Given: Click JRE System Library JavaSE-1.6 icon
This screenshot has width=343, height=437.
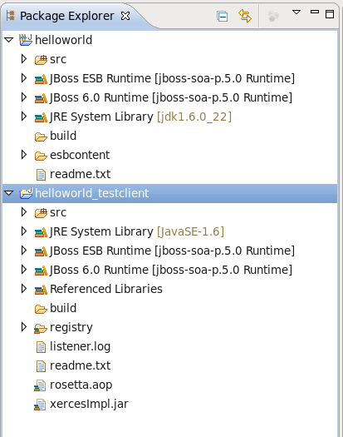Looking at the screenshot, I should click(x=41, y=232).
